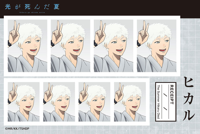Select the second photo in the top row
200x134 pixels.
tap(70, 46)
